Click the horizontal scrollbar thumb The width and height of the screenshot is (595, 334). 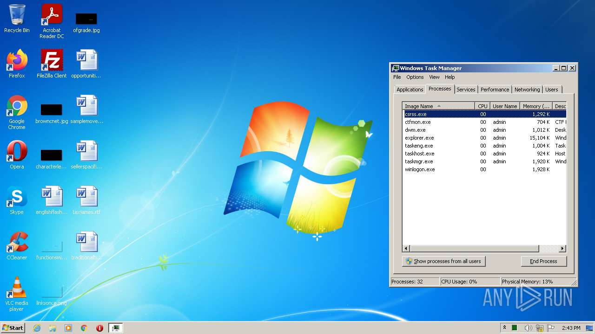(x=475, y=249)
